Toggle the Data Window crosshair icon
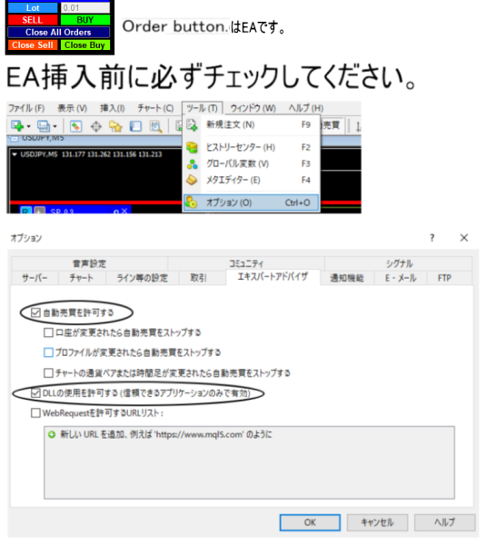Image resolution: width=496 pixels, height=545 pixels. point(96,126)
